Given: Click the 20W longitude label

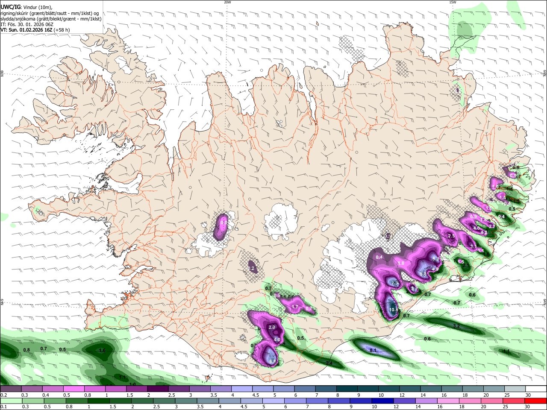Looking at the screenshot, I should tap(227, 2).
